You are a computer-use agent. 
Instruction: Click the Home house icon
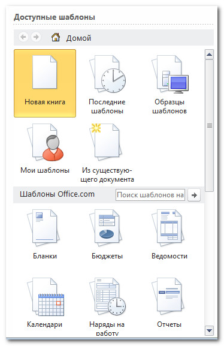56,37
